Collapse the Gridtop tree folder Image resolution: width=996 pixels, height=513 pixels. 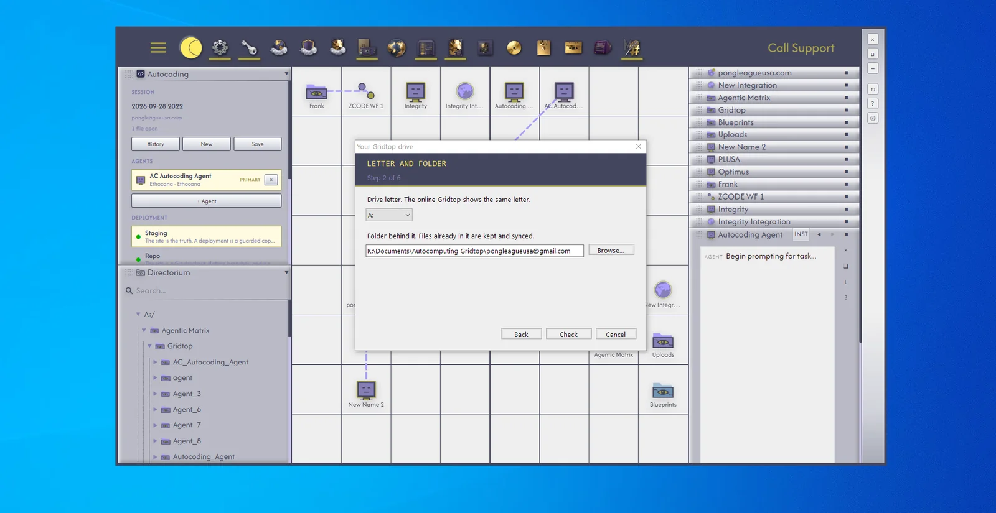click(x=149, y=346)
